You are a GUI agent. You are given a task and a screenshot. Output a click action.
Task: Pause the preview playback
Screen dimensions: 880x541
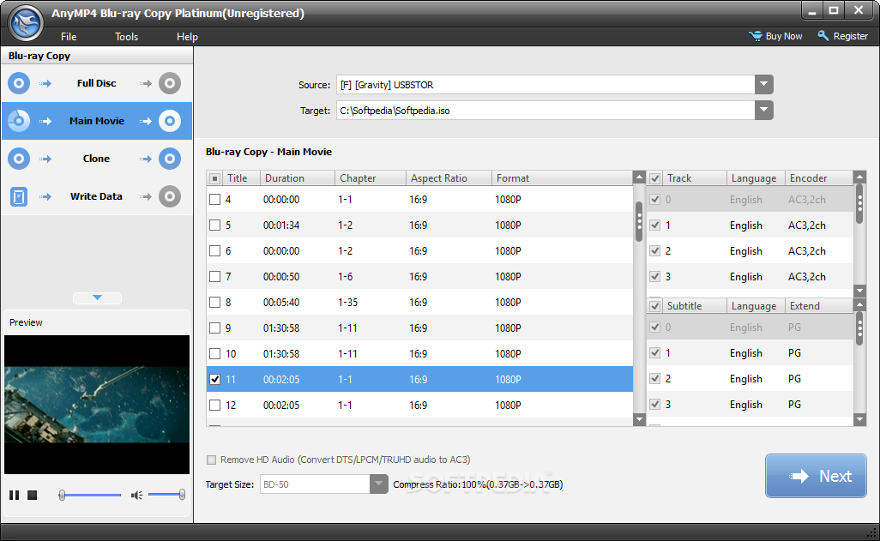tap(14, 495)
